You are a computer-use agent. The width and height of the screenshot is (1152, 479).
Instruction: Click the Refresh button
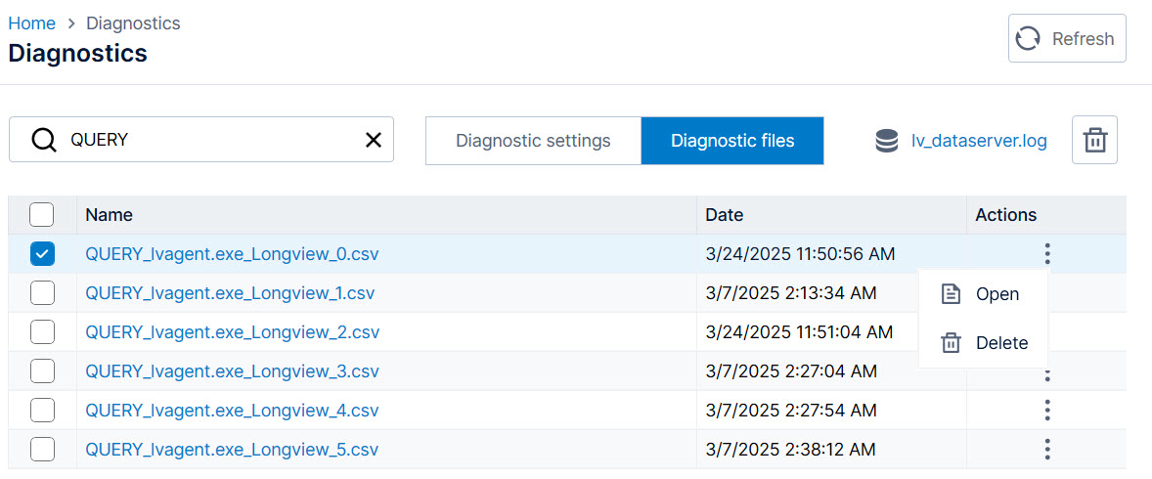pos(1066,39)
